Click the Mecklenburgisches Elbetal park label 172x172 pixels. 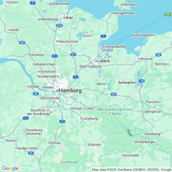115,111
